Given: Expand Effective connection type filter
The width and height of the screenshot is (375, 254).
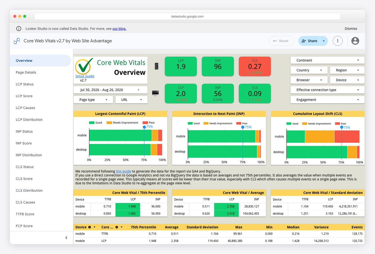Looking at the screenshot, I should pos(327,90).
